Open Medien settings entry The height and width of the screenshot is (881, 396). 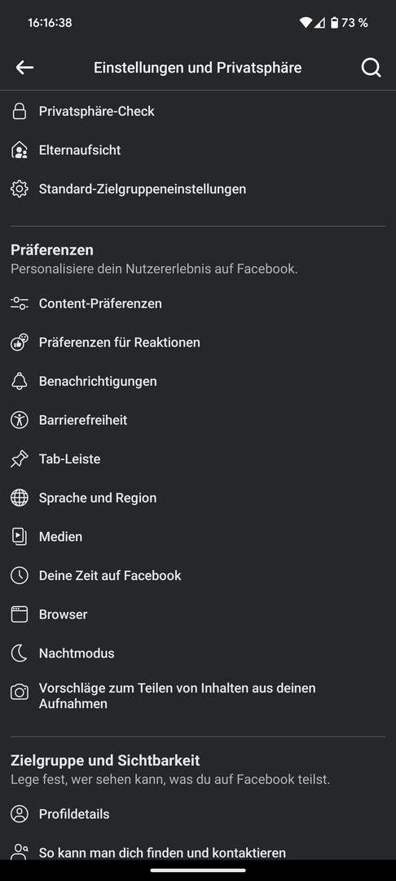click(198, 537)
